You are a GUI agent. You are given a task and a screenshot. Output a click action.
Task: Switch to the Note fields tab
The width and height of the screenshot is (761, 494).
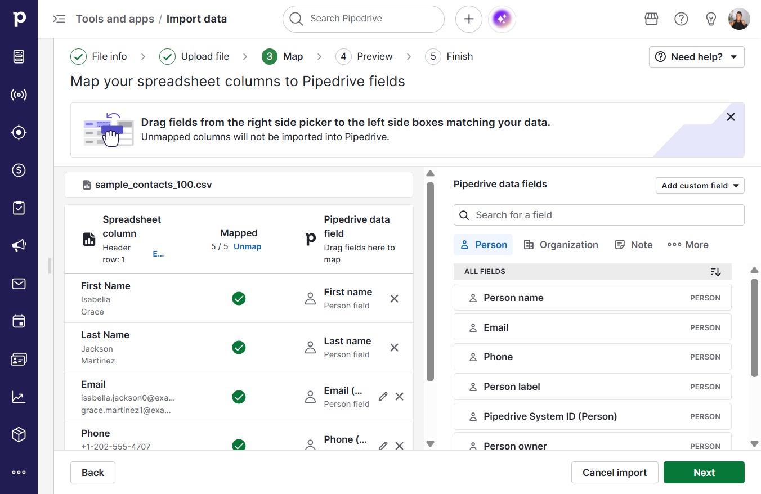click(634, 245)
